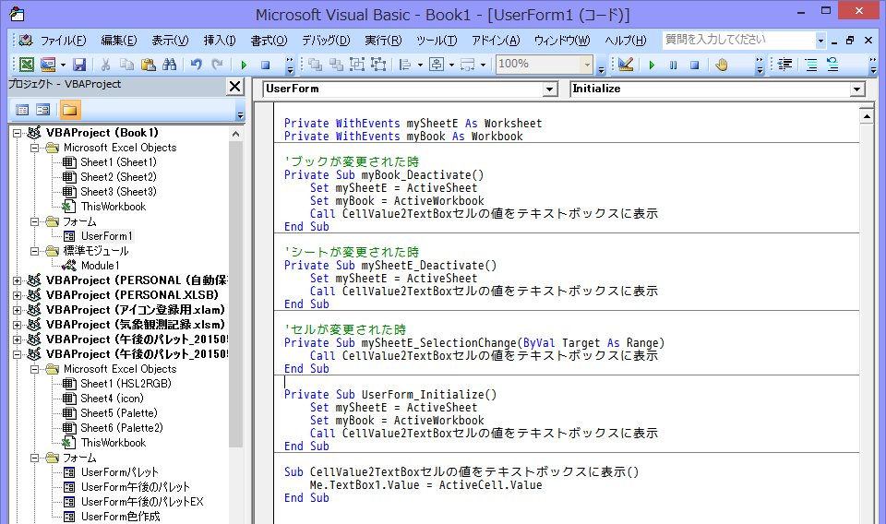
Task: Open align options dropdown arrow
Action: [x=420, y=65]
